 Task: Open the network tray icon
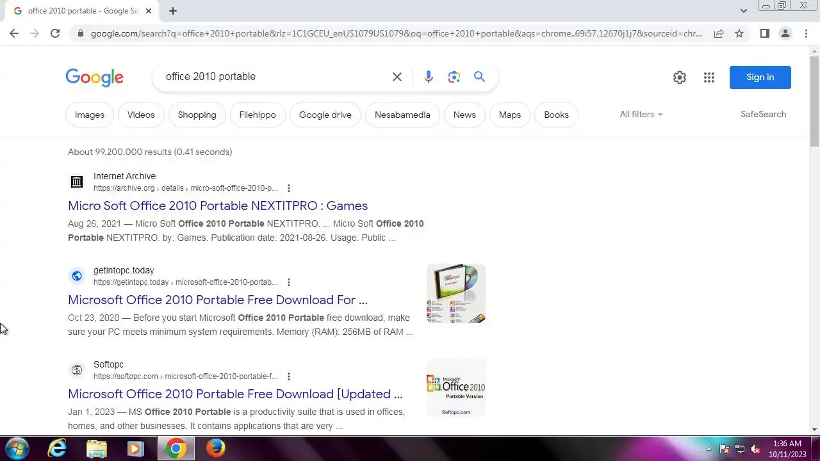tap(740, 449)
